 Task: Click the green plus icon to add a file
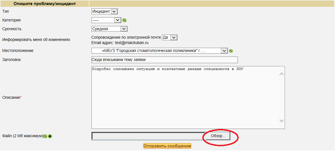click(50, 136)
